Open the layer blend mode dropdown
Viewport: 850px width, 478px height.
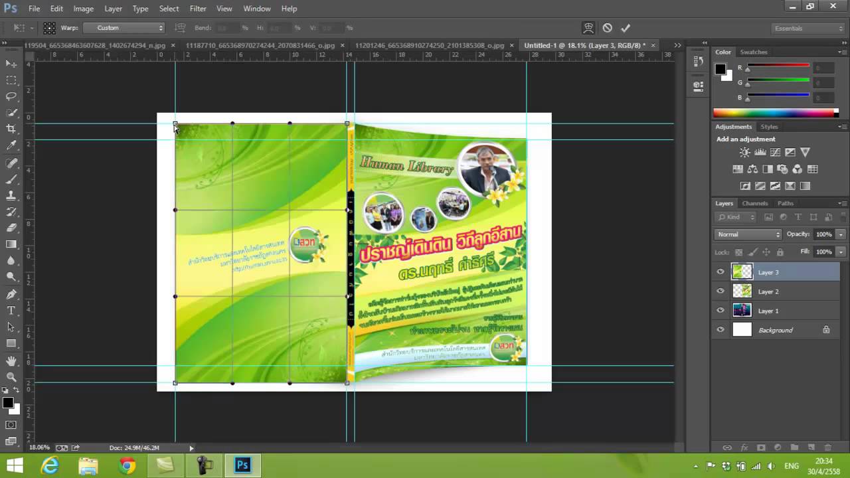click(748, 234)
